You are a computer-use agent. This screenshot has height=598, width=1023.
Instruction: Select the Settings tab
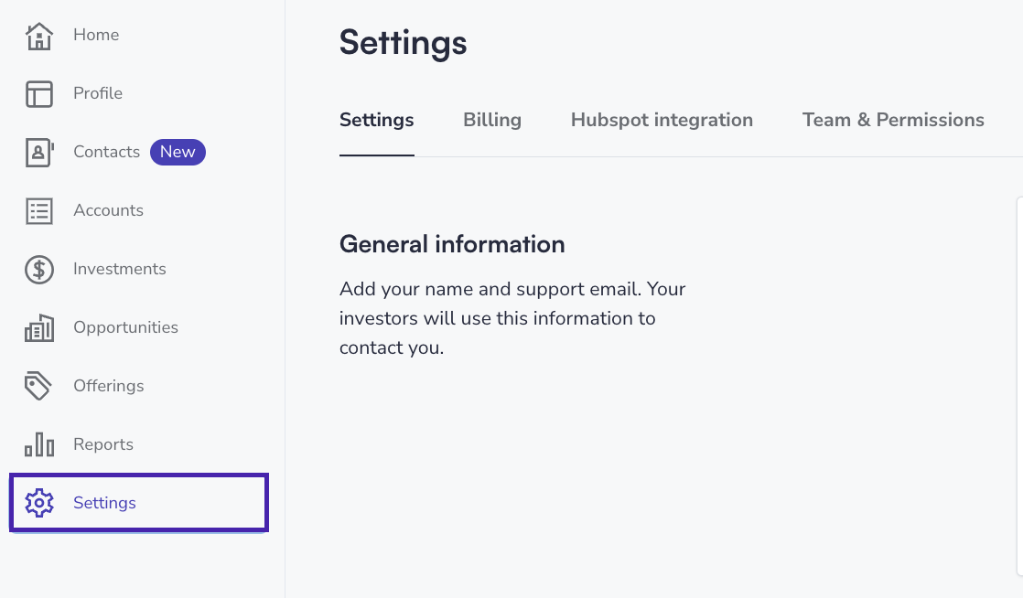(x=376, y=120)
